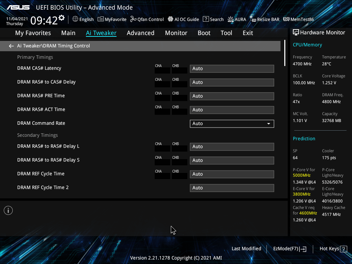
Task: Click the Prediction section heading
Action: pyautogui.click(x=304, y=139)
